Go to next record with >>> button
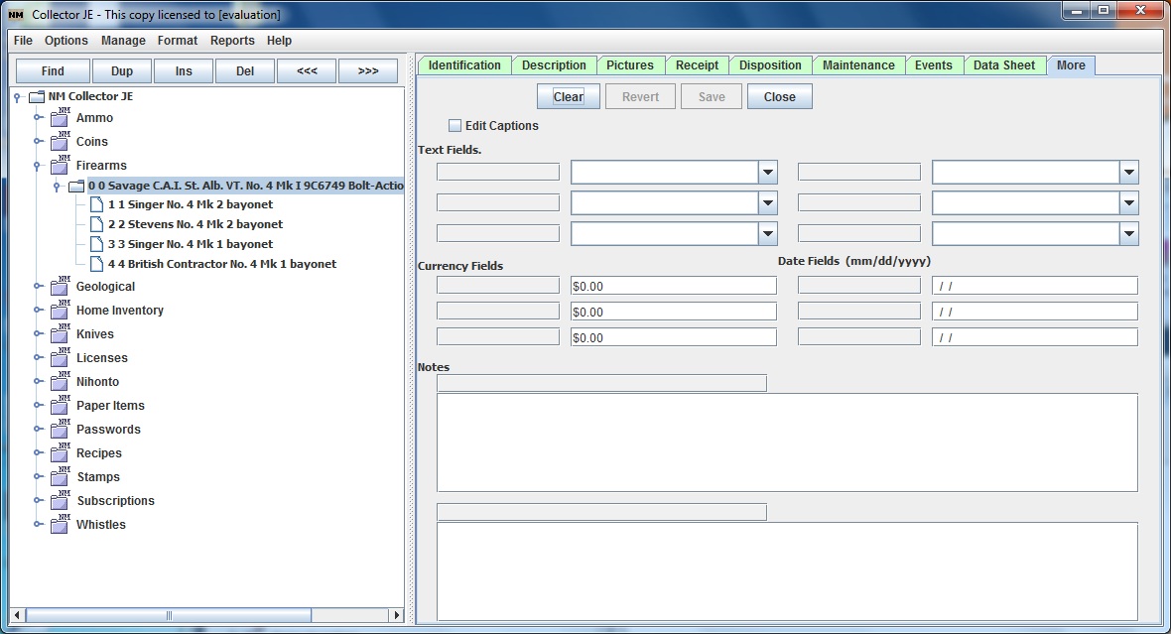The image size is (1171, 634). tap(368, 71)
